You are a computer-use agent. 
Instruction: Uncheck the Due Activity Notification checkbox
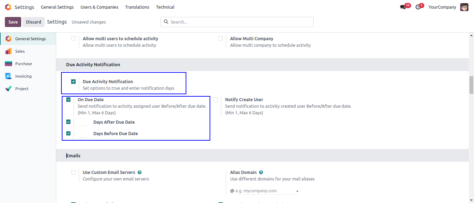[73, 82]
